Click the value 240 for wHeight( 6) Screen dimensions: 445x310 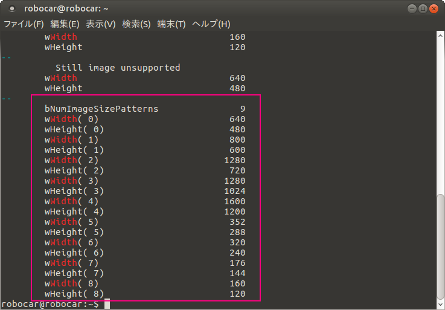(x=237, y=253)
